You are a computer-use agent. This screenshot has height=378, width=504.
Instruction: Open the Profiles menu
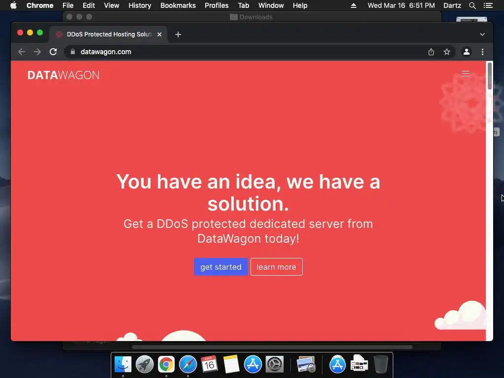pyautogui.click(x=217, y=5)
